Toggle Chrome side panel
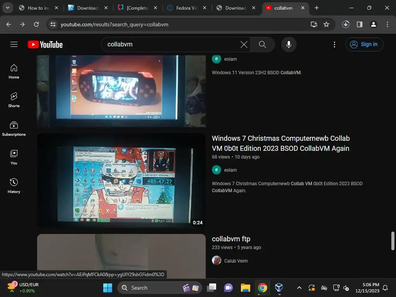 point(360,24)
